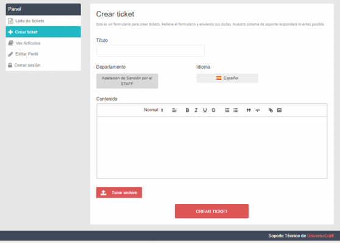Insert an image into the content
This screenshot has width=340, height=243.
pyautogui.click(x=279, y=110)
